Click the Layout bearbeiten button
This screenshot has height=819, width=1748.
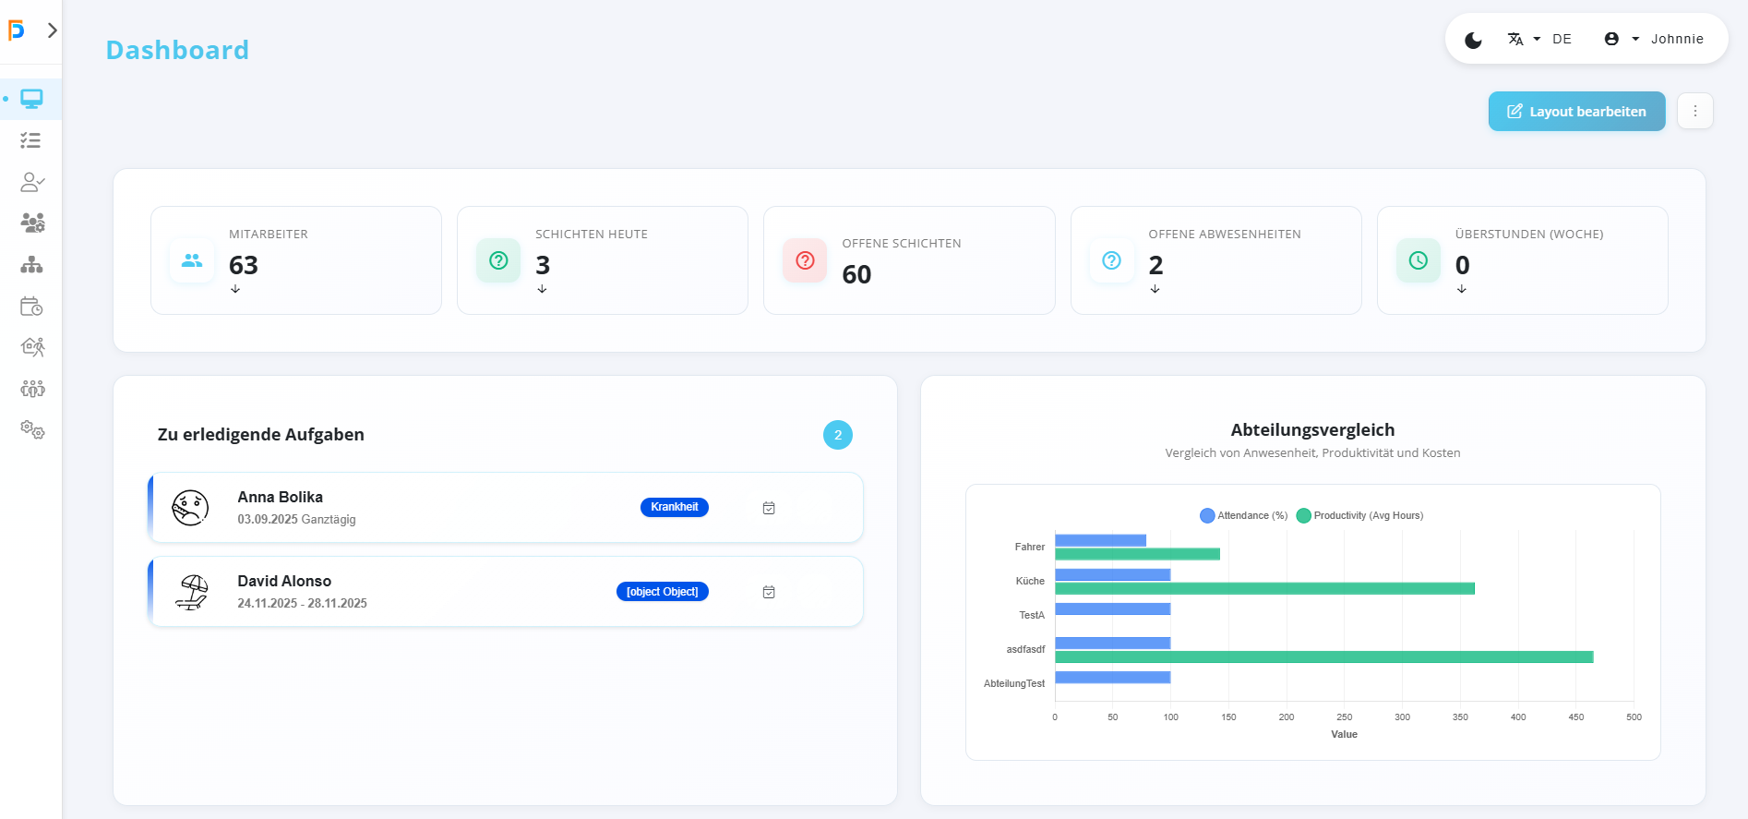1576,112
